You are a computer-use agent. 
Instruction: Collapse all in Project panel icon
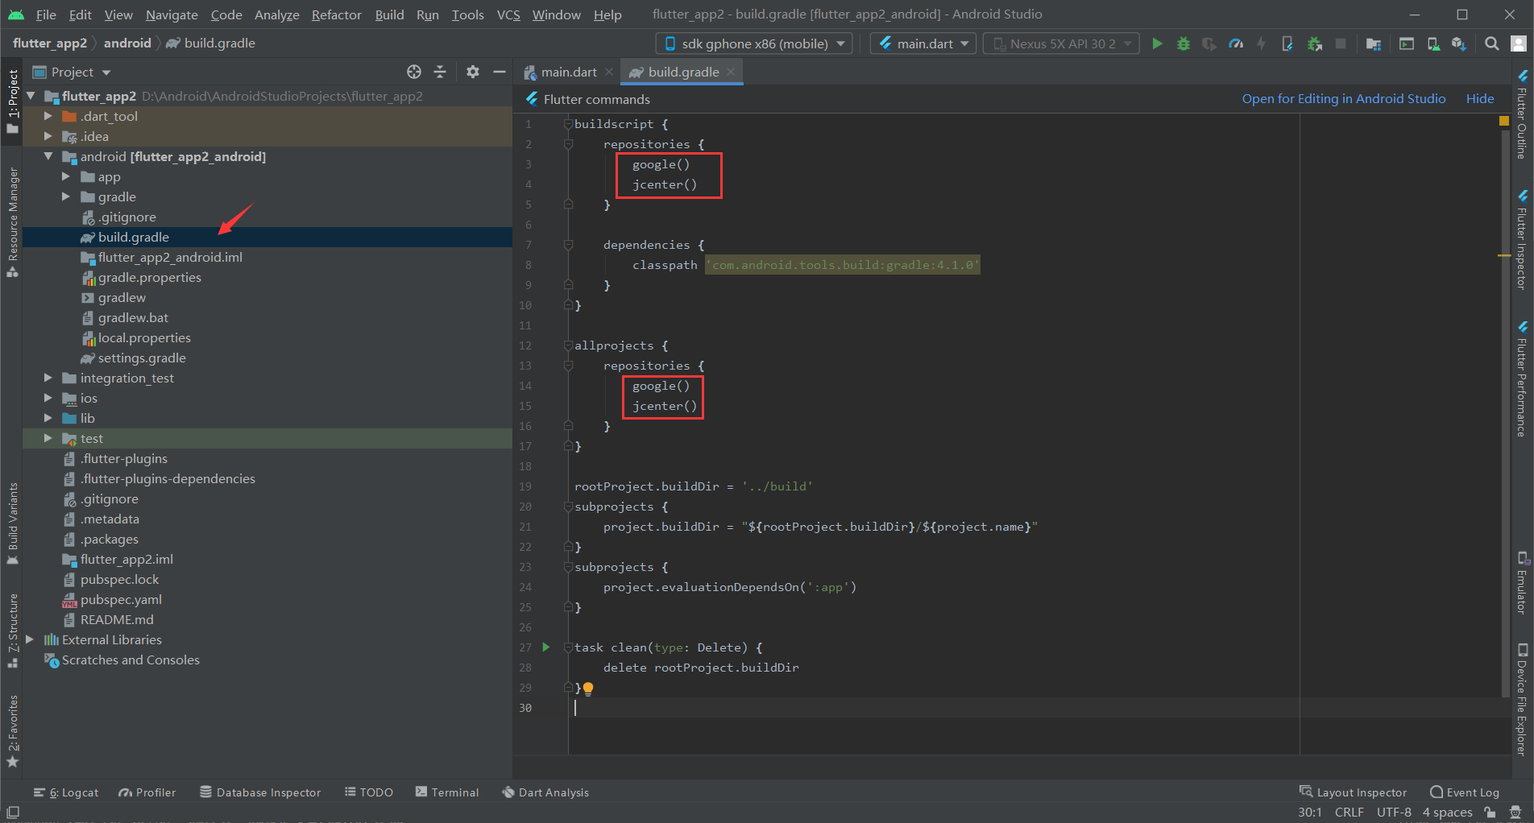(x=440, y=72)
